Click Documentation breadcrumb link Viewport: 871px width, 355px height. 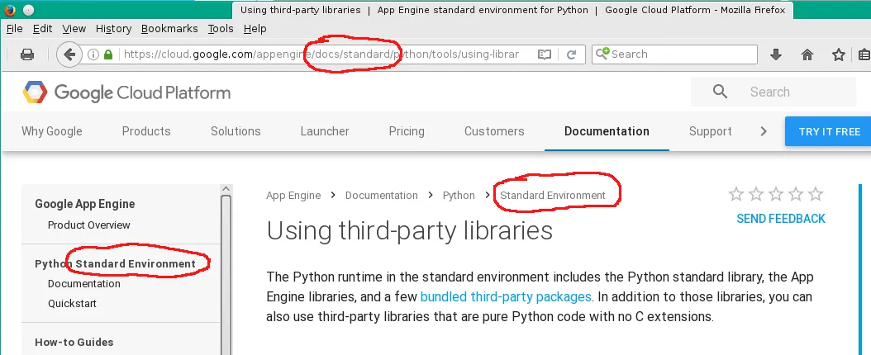(x=382, y=196)
